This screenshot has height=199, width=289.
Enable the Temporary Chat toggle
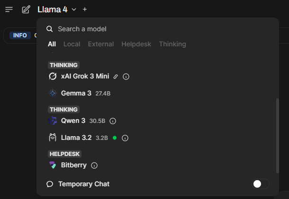[x=261, y=184]
